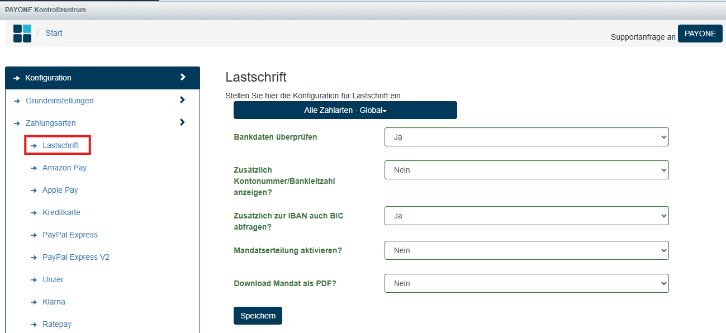Viewport: 726px width, 333px height.
Task: Click the Stellen Sie hier die Konfiguration description
Action: point(314,96)
